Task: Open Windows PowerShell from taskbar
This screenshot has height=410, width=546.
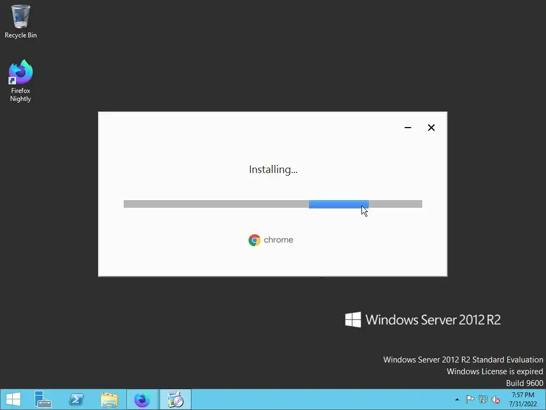Action: pos(76,399)
